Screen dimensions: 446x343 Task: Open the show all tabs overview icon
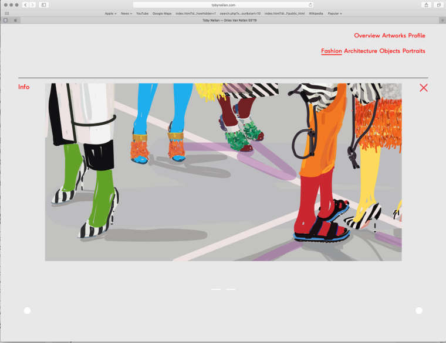438,5
